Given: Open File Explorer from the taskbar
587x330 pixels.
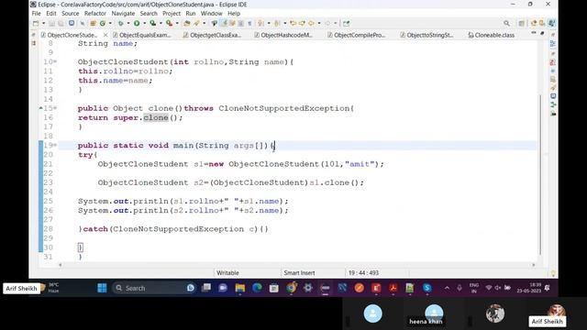Looking at the screenshot, I should (240, 288).
